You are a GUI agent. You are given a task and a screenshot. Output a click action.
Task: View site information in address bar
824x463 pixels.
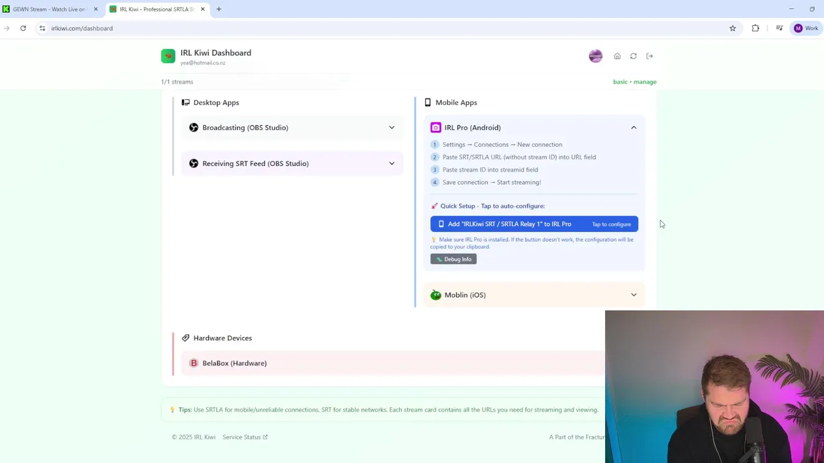point(42,28)
